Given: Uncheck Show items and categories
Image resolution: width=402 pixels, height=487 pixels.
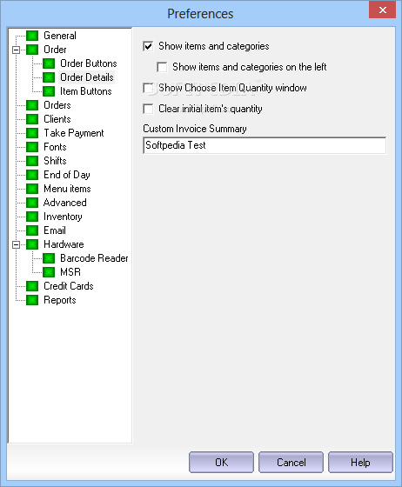Looking at the screenshot, I should pos(148,46).
